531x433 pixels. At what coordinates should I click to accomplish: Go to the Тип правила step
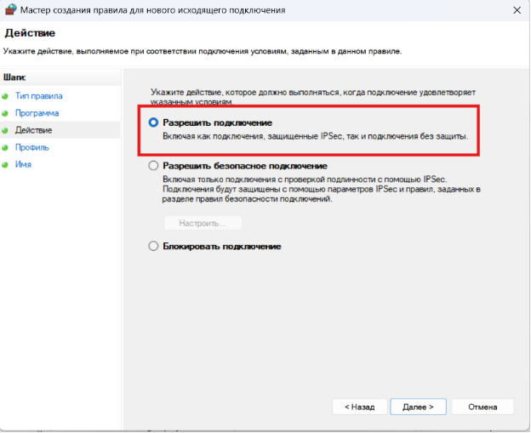(x=38, y=96)
